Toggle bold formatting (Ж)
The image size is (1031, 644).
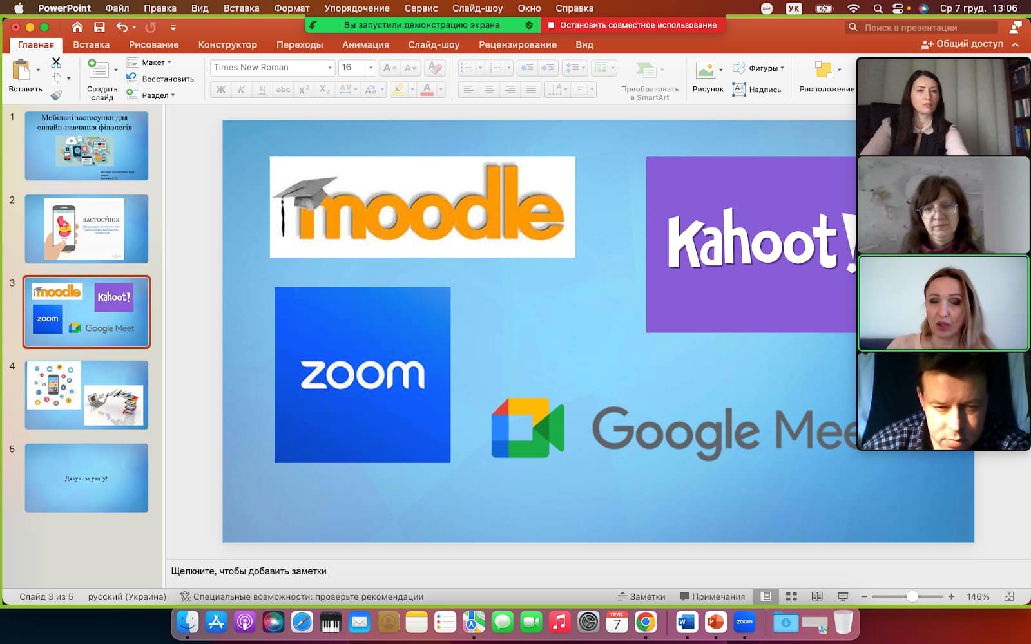pos(220,90)
